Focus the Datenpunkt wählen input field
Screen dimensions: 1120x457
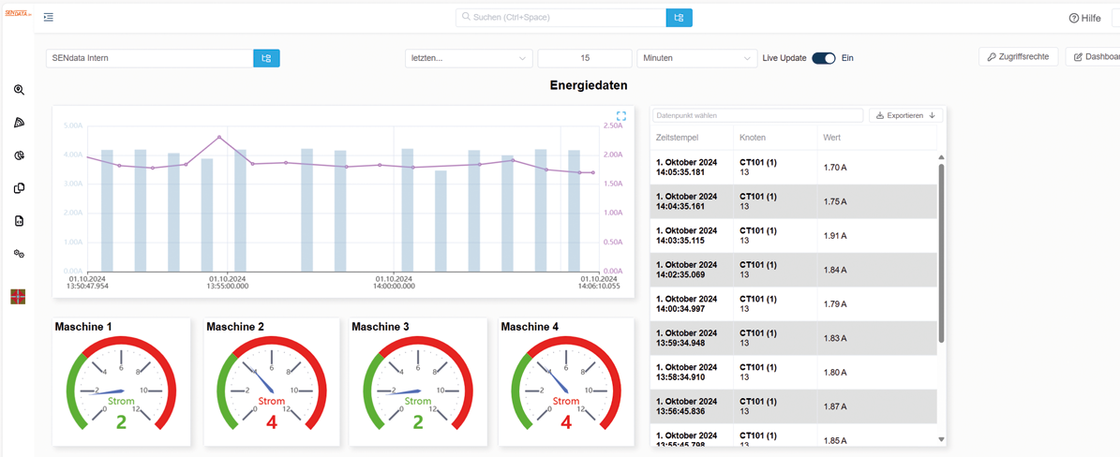click(757, 115)
